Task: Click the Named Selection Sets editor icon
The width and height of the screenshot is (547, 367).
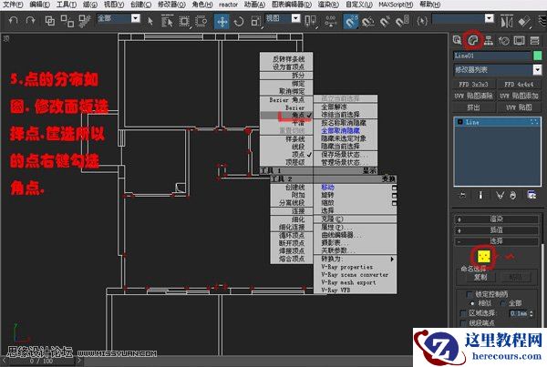Action: coord(422,22)
